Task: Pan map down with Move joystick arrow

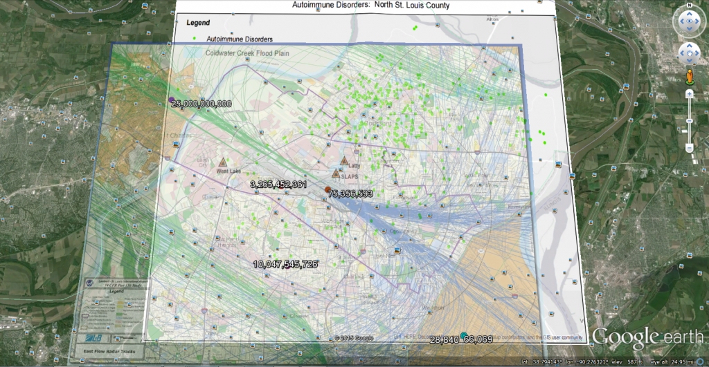Action: coord(690,62)
